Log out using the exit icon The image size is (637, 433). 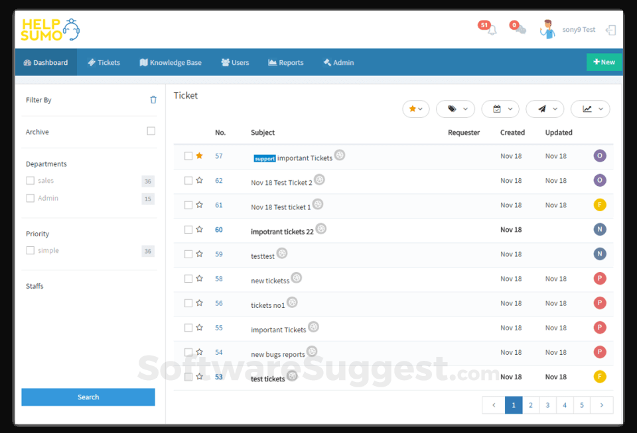(x=610, y=30)
